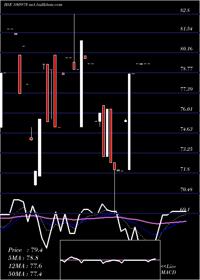
Task: Click the last tall white candle near 78.77
Action: (129, 122)
